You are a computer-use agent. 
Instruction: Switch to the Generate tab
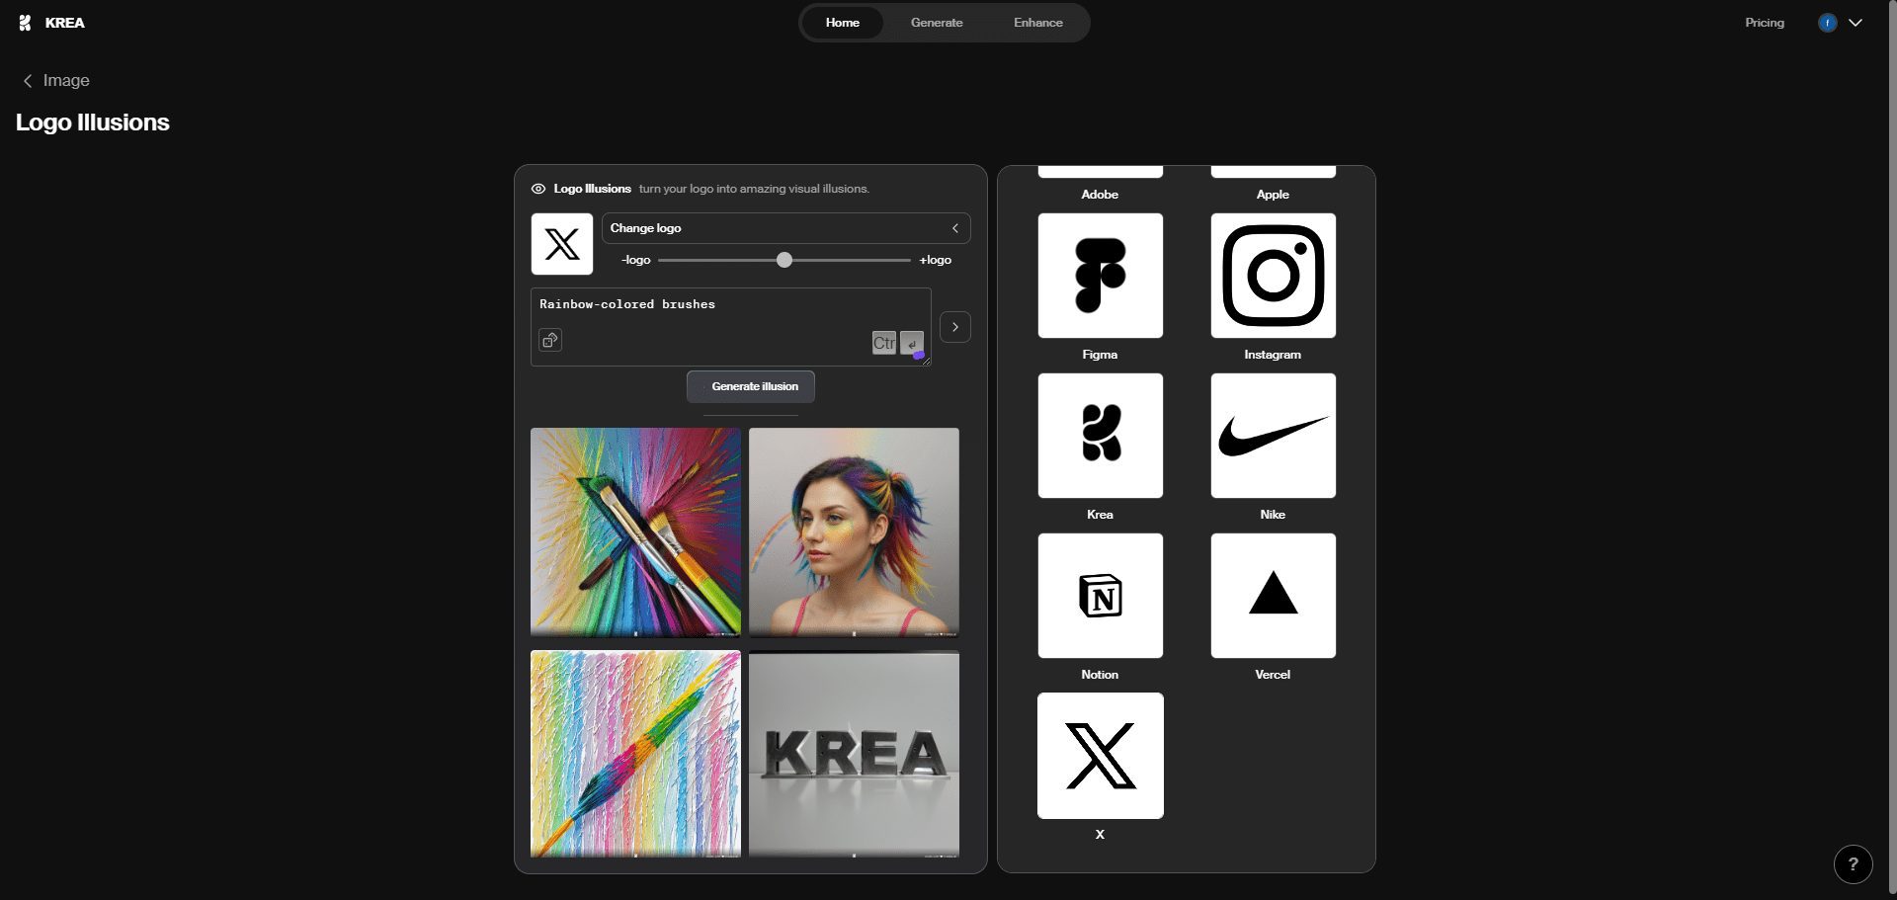point(937,23)
